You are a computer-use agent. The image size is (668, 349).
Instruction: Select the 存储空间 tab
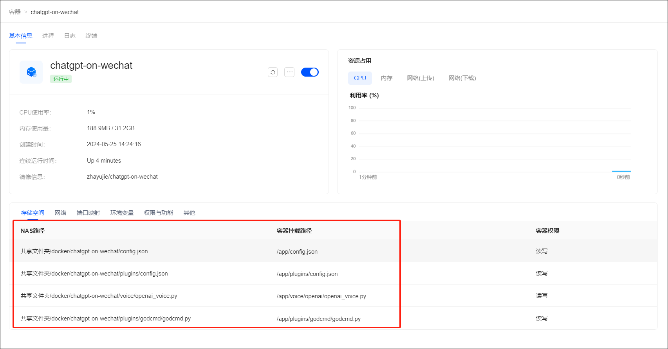32,213
